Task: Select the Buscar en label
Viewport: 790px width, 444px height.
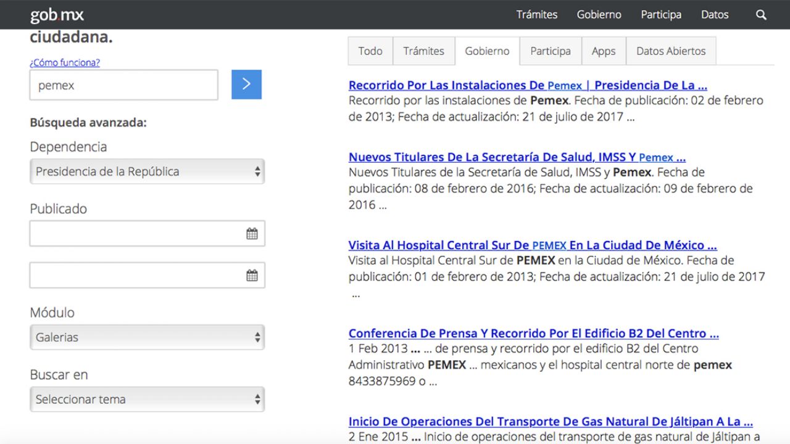Action: pyautogui.click(x=59, y=374)
